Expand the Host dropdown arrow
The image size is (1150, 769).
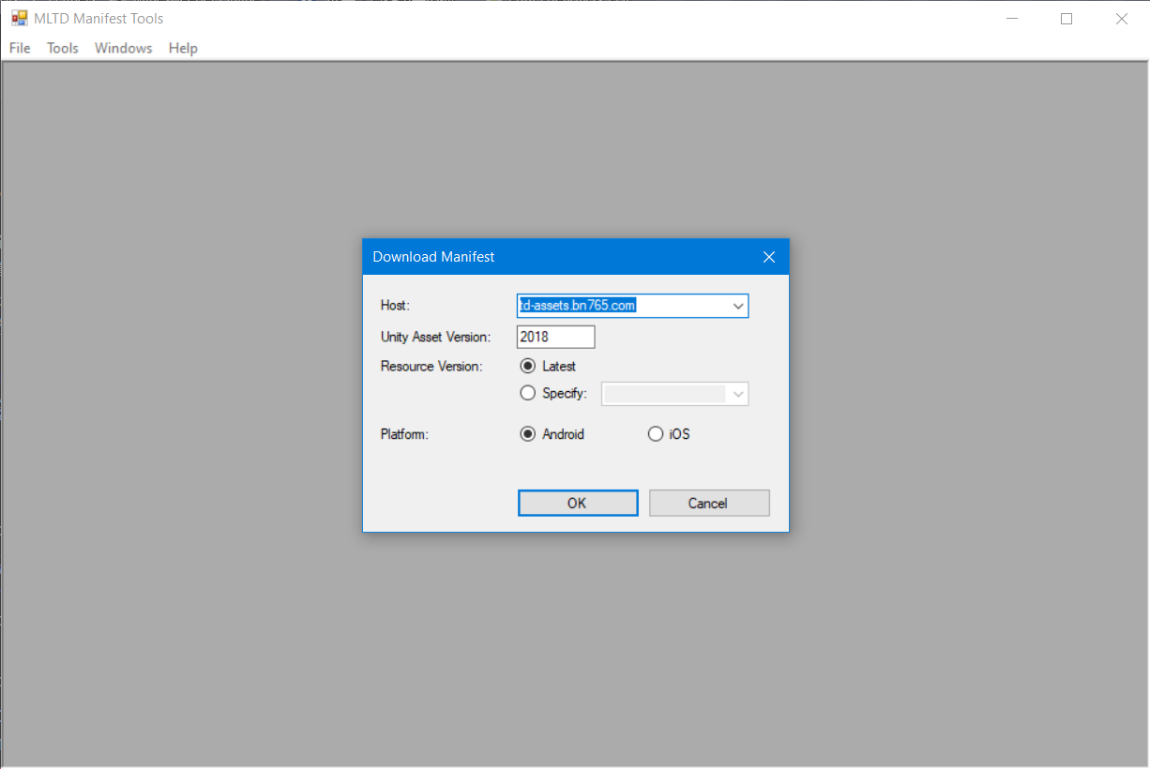pos(738,306)
